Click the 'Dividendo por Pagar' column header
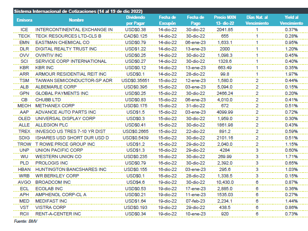The image size is (308, 231). tap(135, 20)
